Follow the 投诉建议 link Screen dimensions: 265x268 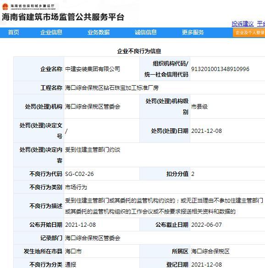pos(243,24)
